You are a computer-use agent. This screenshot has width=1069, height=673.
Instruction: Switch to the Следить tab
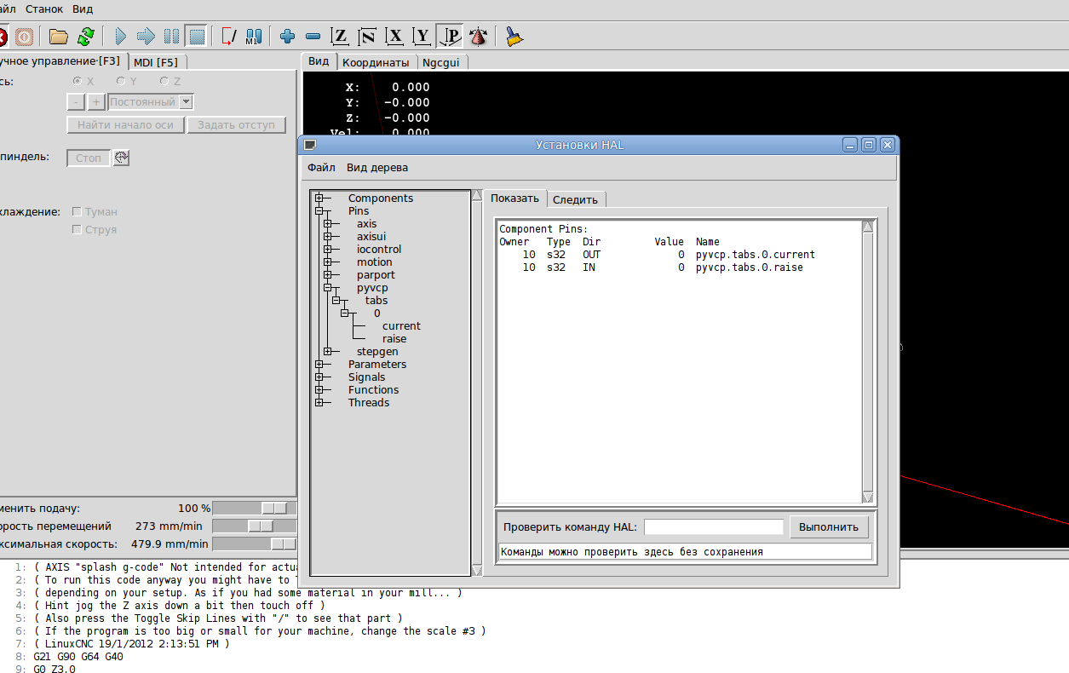tap(576, 199)
